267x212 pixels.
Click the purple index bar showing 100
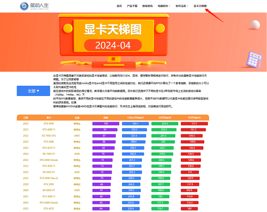[x=106, y=124]
